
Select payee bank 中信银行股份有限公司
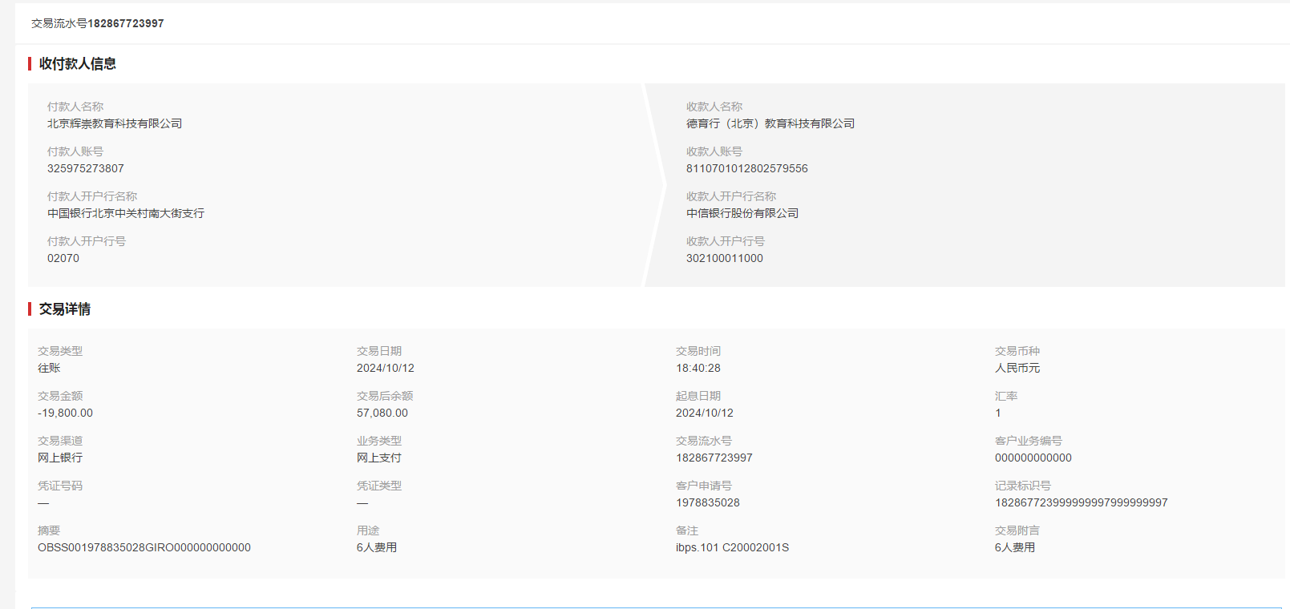742,213
